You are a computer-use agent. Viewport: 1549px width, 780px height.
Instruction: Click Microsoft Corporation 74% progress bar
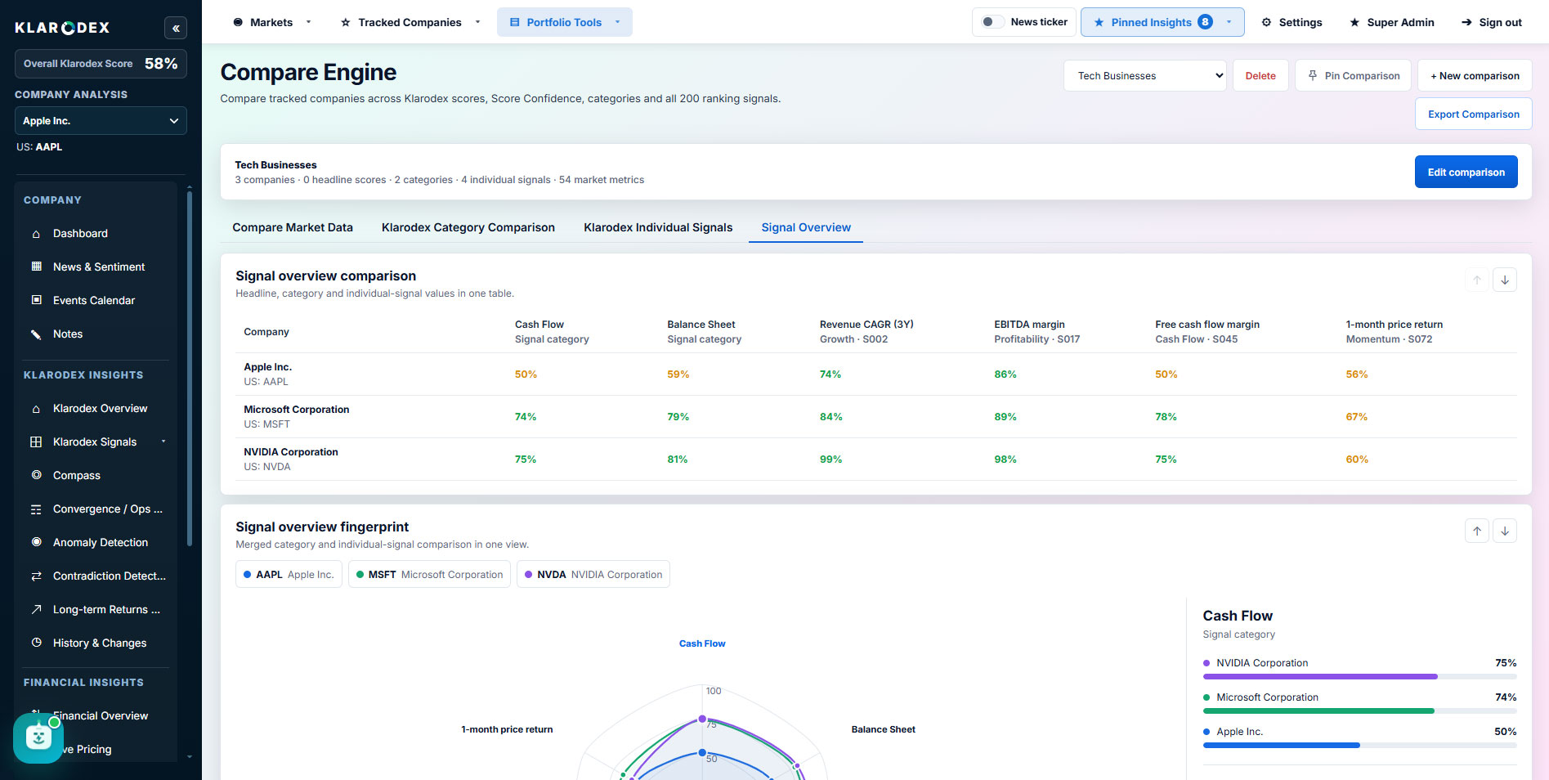1359,711
